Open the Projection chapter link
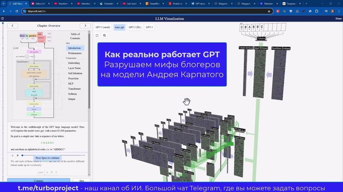The width and height of the screenshot is (343, 192). pyautogui.click(x=73, y=79)
